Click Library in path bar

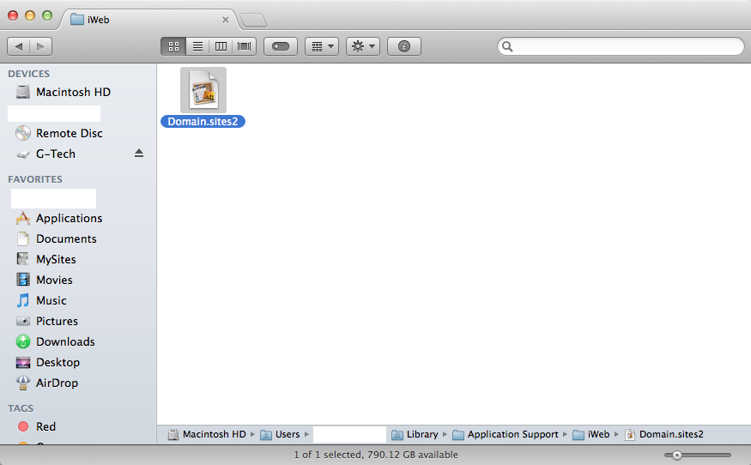pos(415,434)
